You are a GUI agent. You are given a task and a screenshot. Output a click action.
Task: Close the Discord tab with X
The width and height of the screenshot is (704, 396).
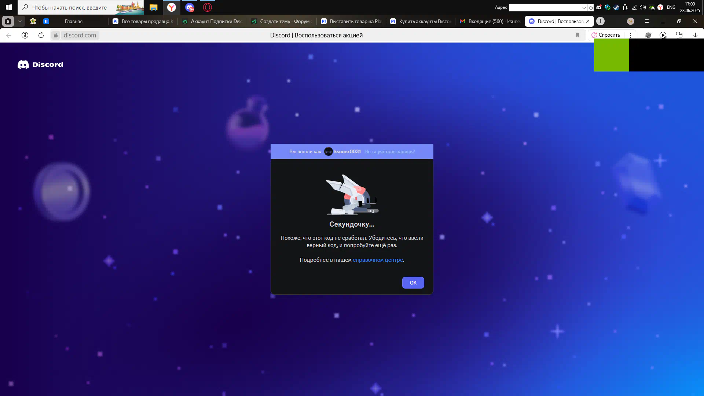click(588, 21)
